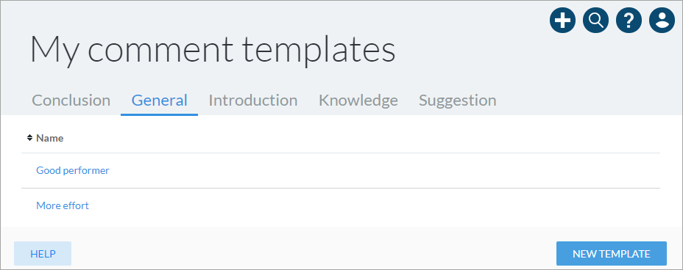The width and height of the screenshot is (683, 270).
Task: Open the Introduction tab
Action: tap(253, 101)
